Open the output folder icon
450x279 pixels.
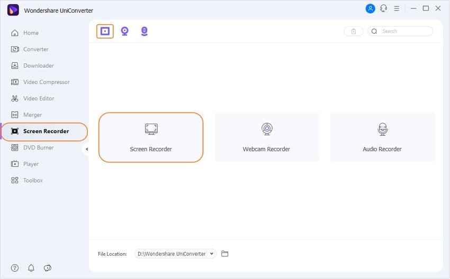coord(224,254)
